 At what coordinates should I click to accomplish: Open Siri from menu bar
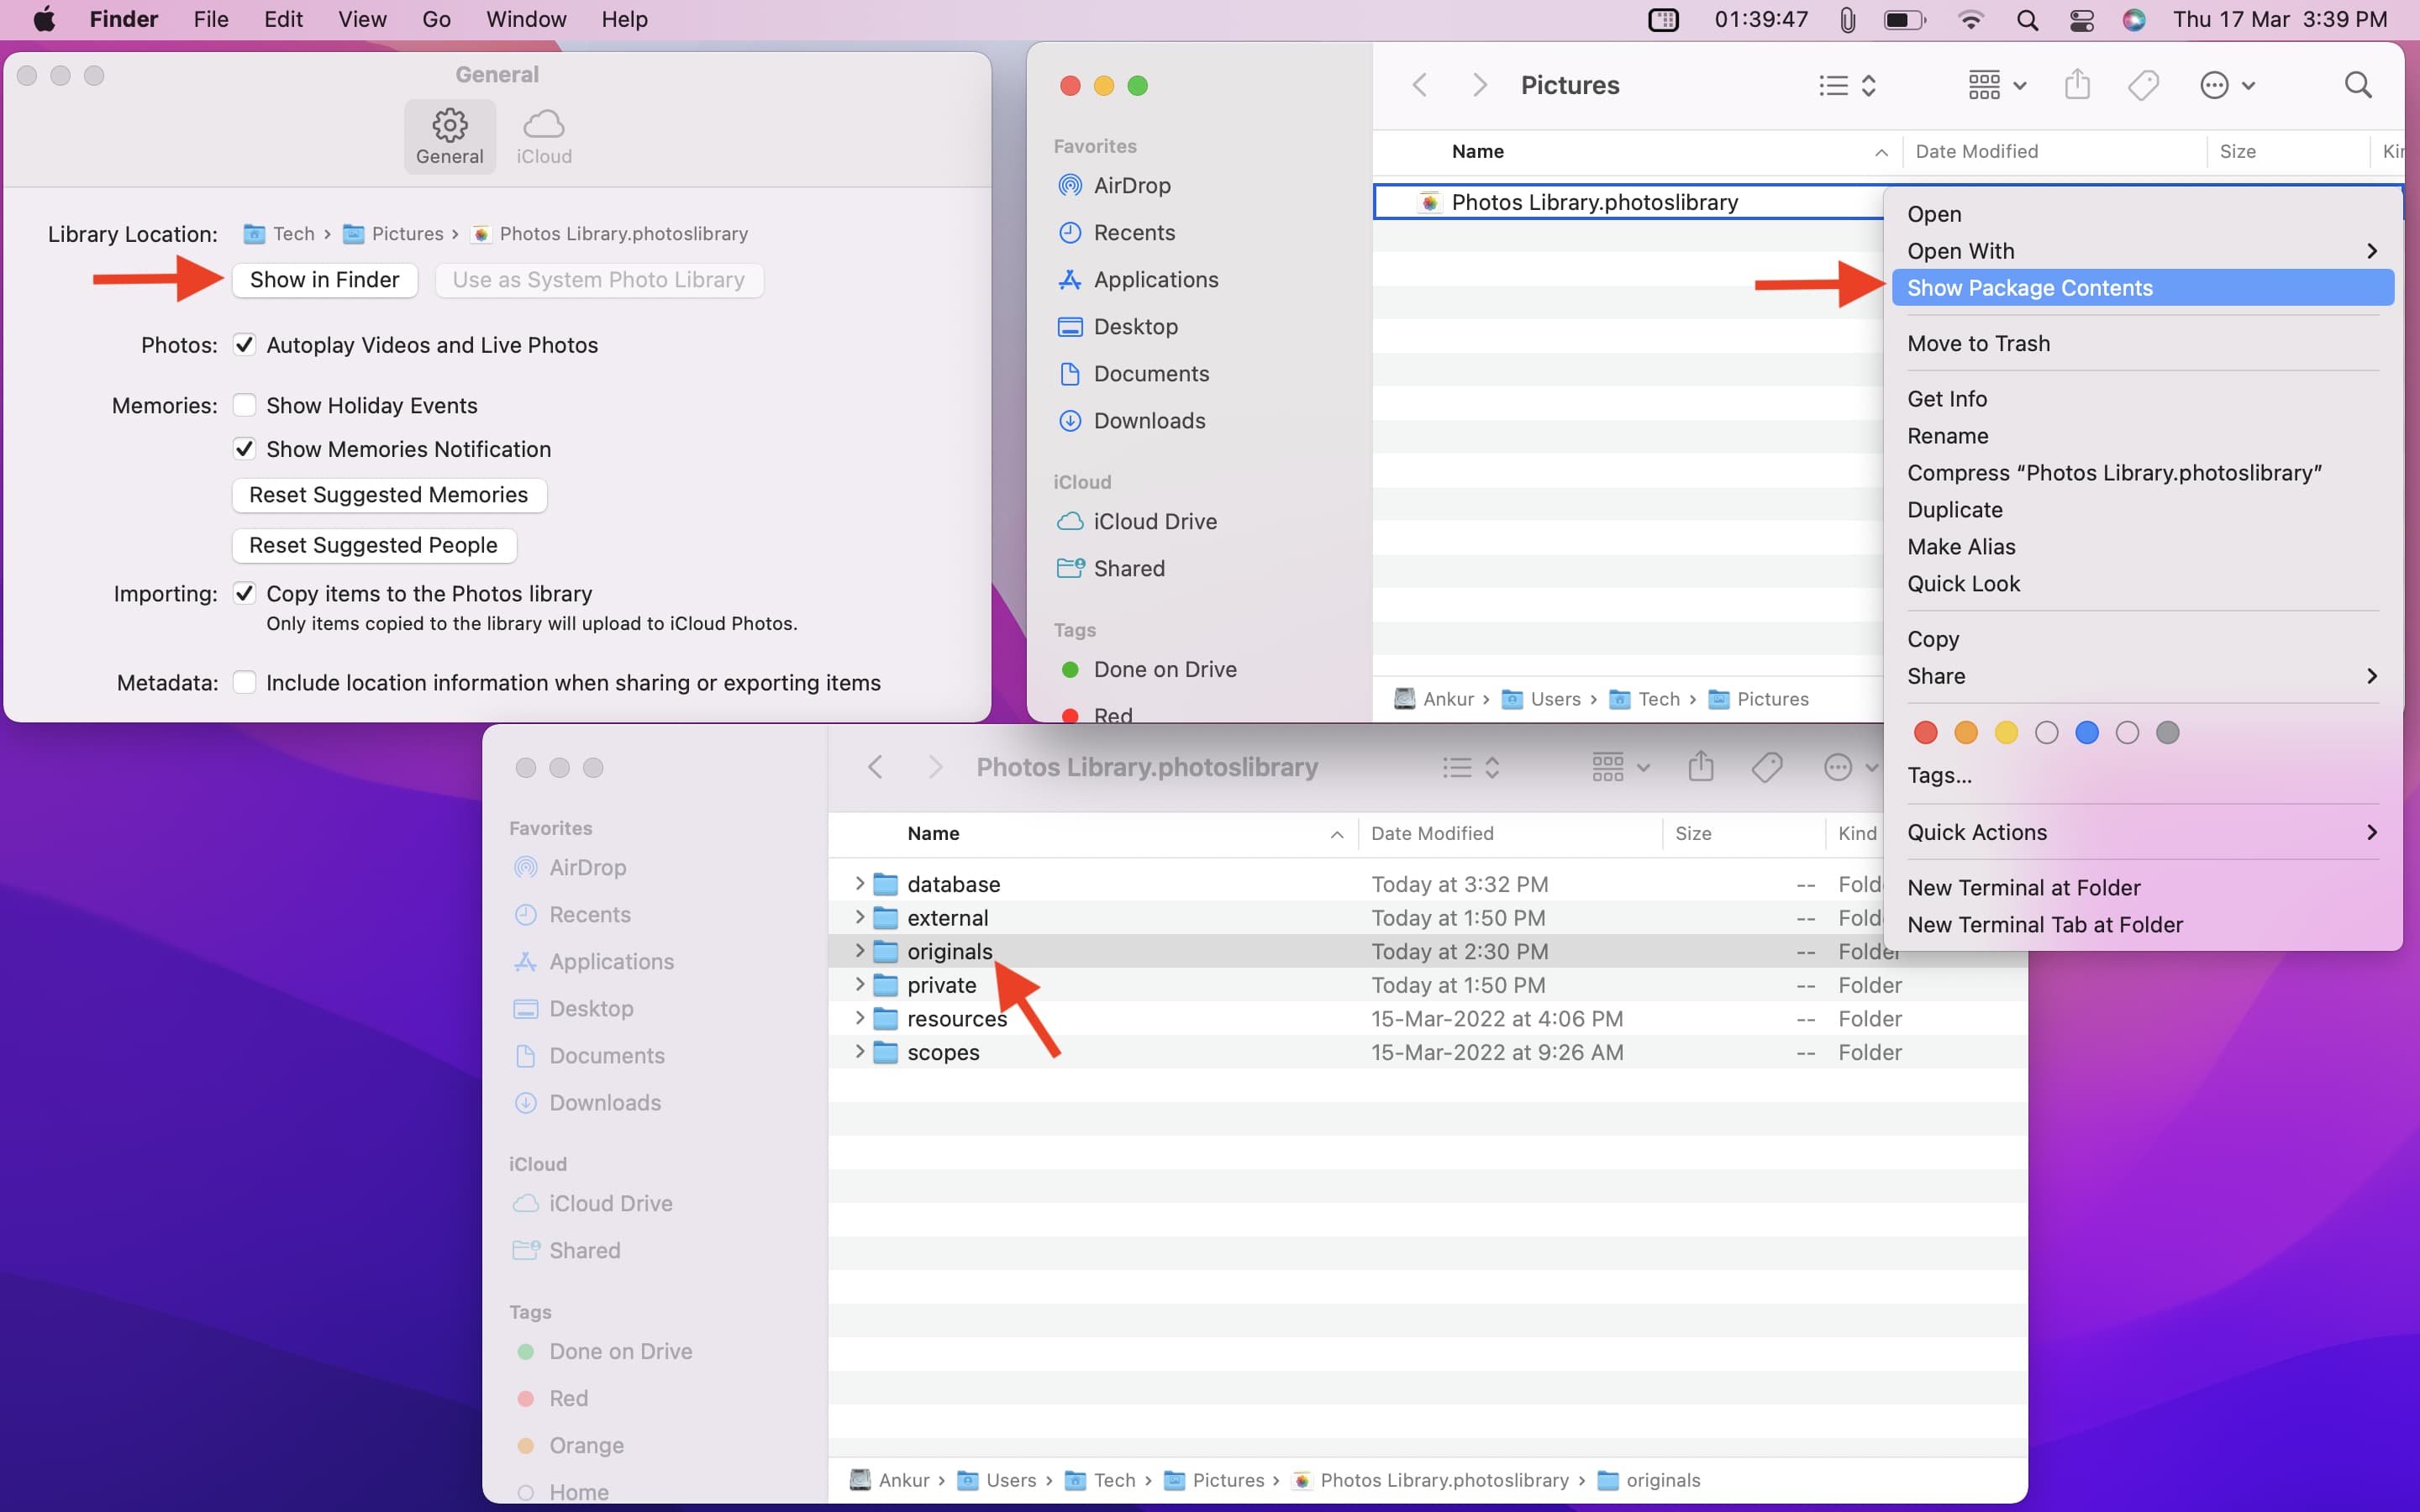[2134, 20]
